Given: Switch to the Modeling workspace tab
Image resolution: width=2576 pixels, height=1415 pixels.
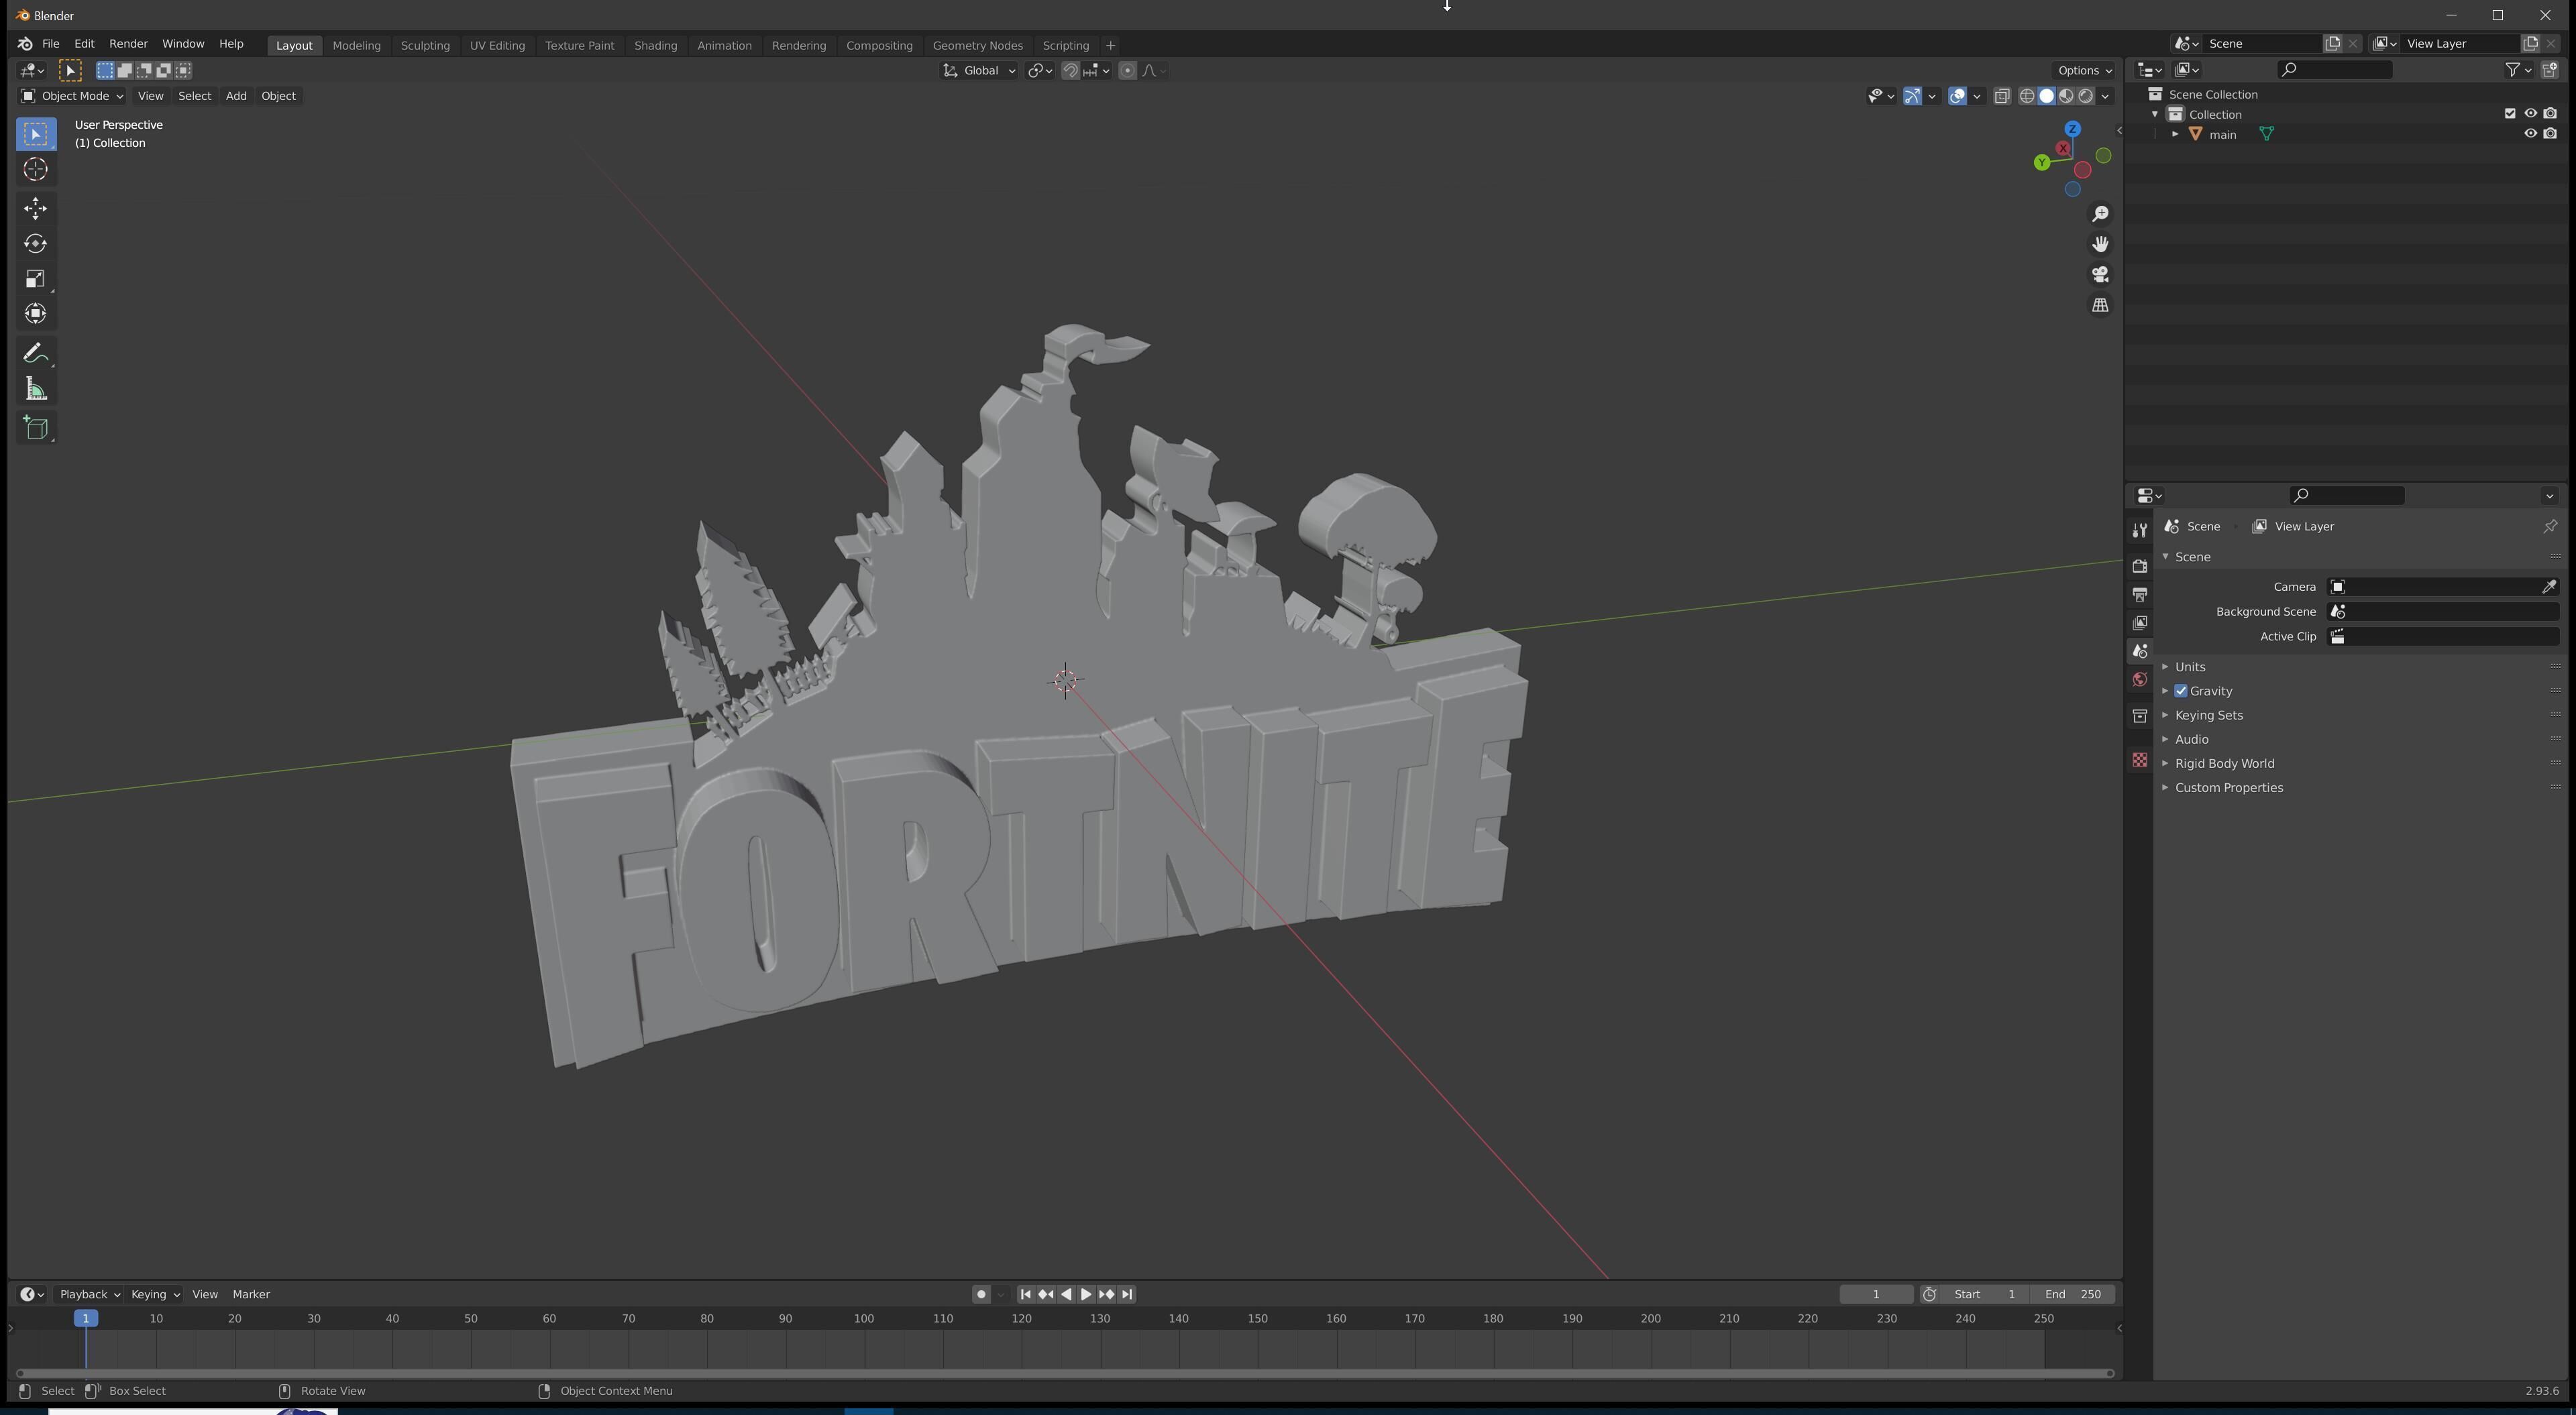Looking at the screenshot, I should [x=356, y=45].
